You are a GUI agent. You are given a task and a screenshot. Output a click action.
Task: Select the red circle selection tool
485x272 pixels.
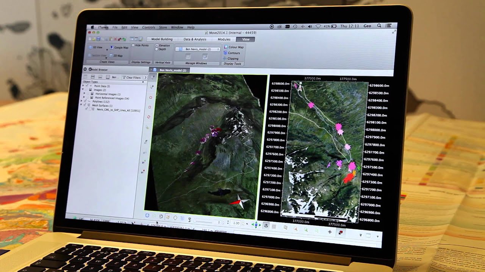pos(150,97)
